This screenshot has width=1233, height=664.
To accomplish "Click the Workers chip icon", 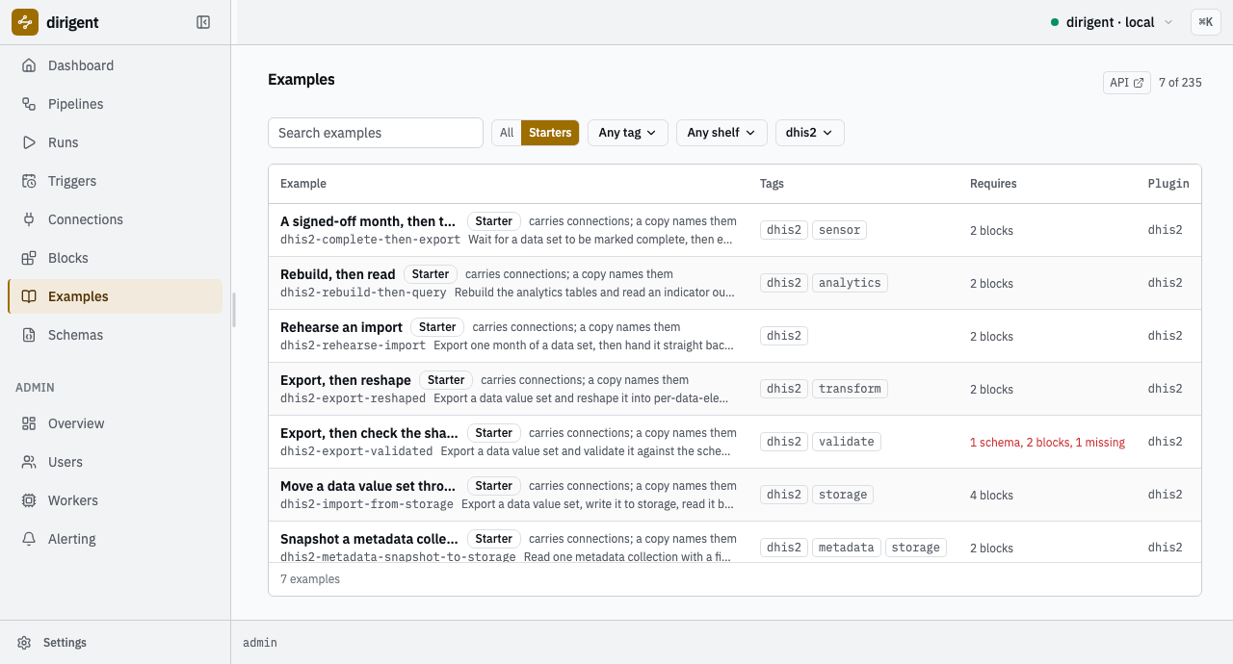I will point(29,500).
